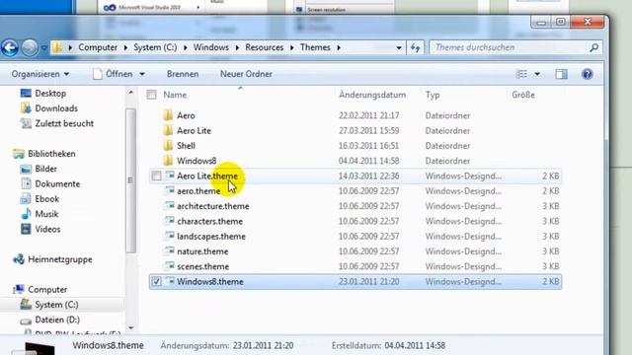Go back with the Back arrow button

coord(10,48)
